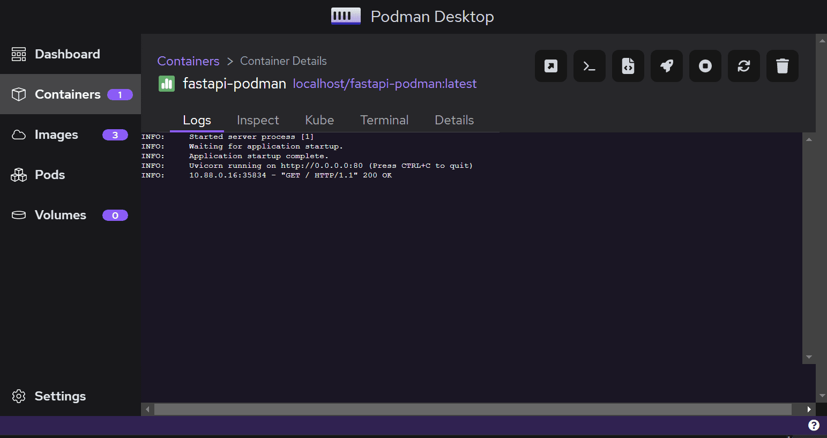The height and width of the screenshot is (438, 827).
Task: Click localhost/fastapi-podman:latest image link
Action: tap(384, 84)
